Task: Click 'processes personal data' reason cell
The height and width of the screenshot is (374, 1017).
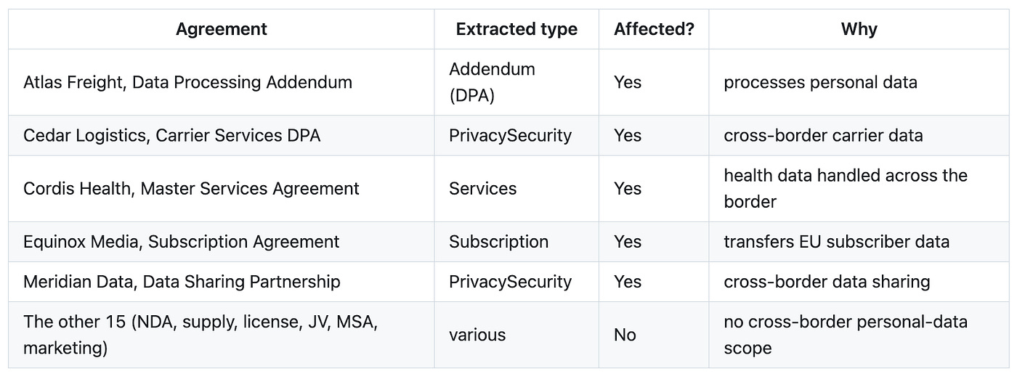Action: (859, 82)
